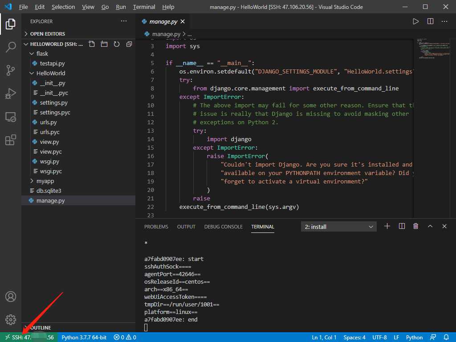Select the Terminal panel tab
456x342 pixels.
(x=263, y=227)
